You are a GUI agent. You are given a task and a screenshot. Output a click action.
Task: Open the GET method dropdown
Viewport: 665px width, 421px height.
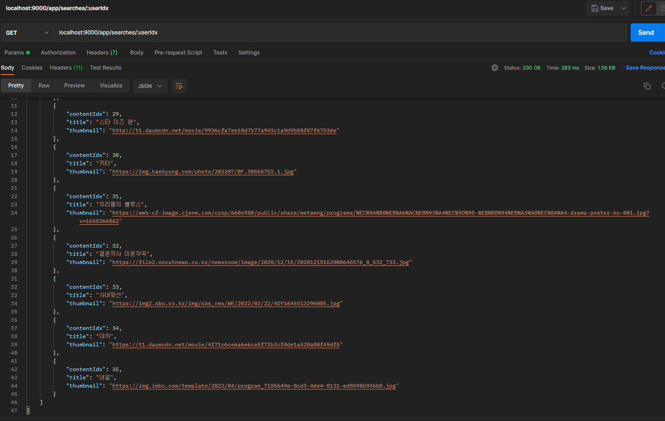27,32
